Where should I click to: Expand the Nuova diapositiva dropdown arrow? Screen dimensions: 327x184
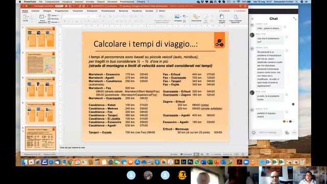(x=45, y=17)
